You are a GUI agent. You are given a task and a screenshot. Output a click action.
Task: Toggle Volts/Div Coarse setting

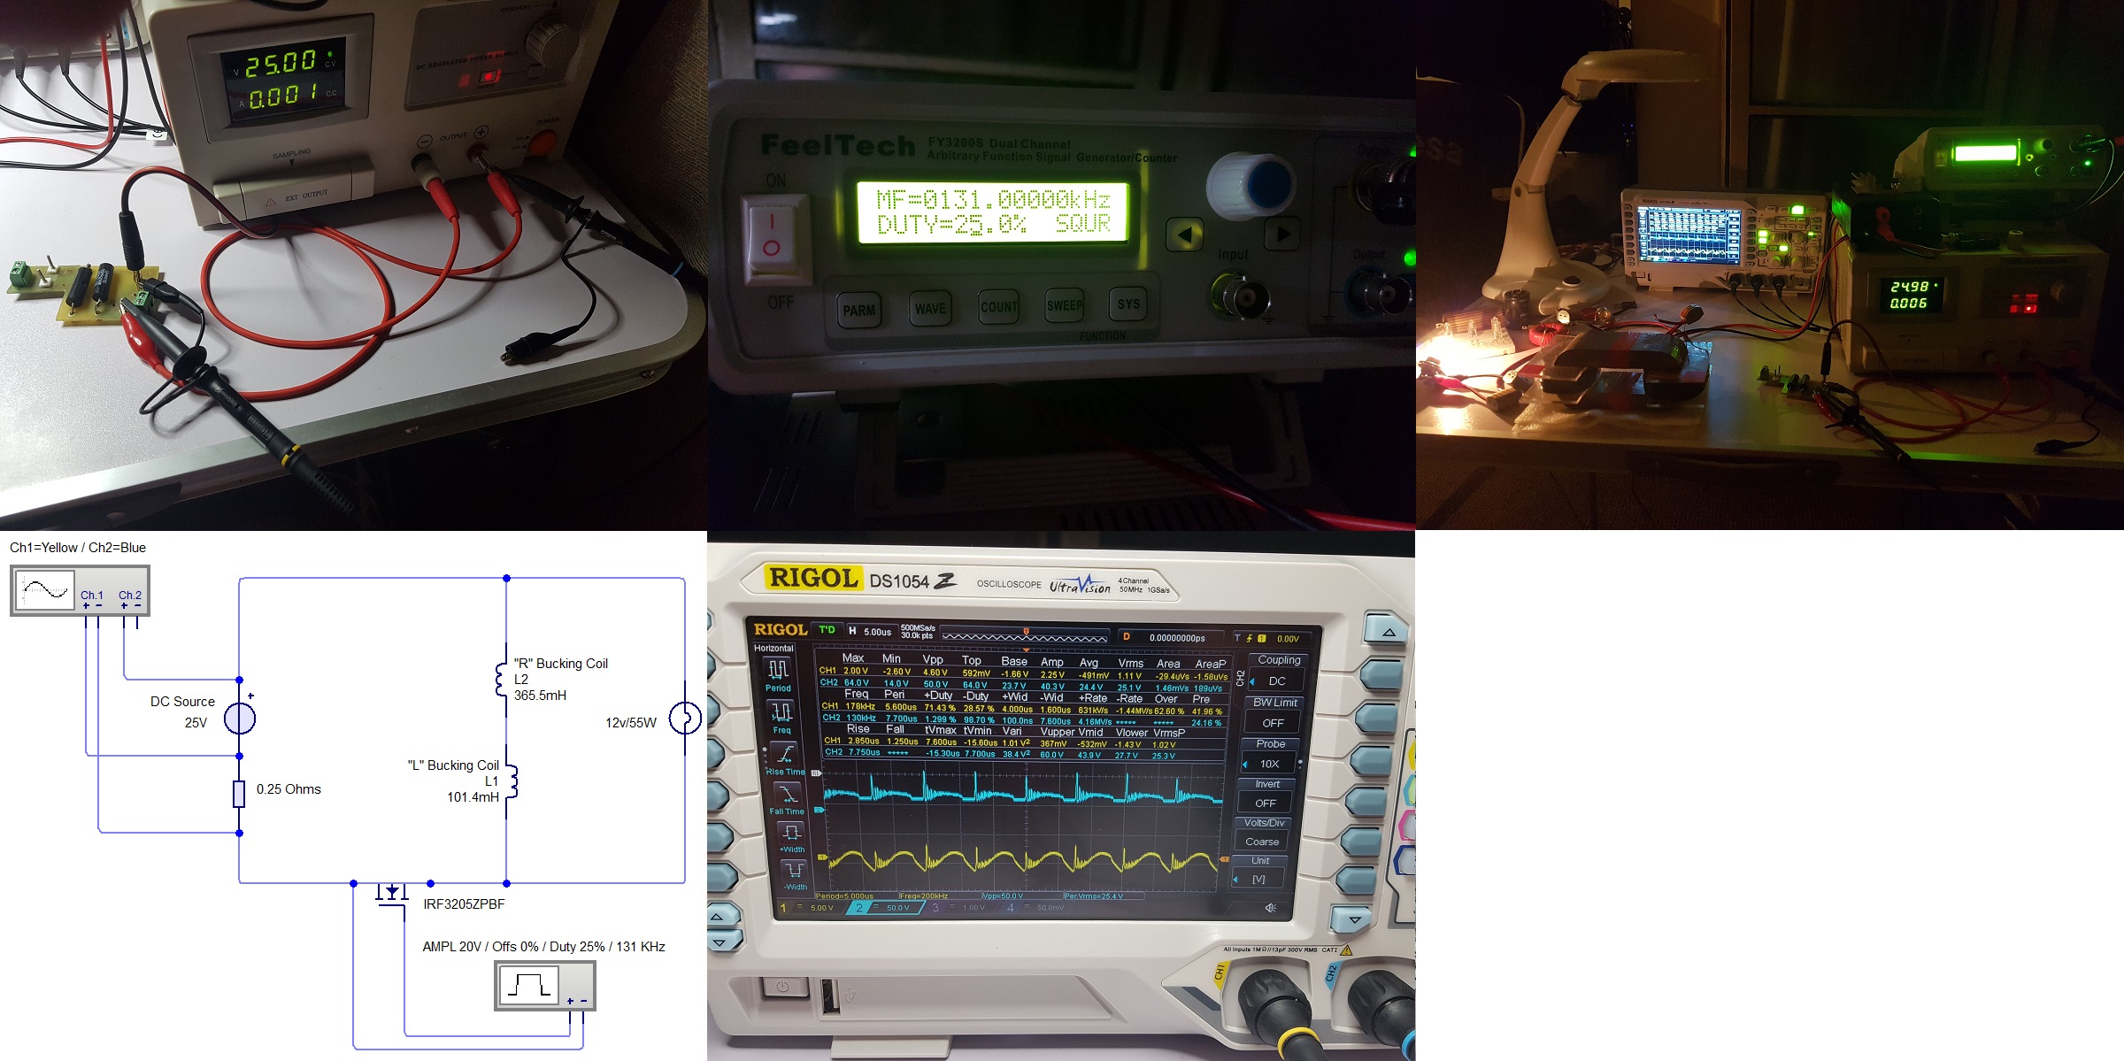pyautogui.click(x=1264, y=833)
